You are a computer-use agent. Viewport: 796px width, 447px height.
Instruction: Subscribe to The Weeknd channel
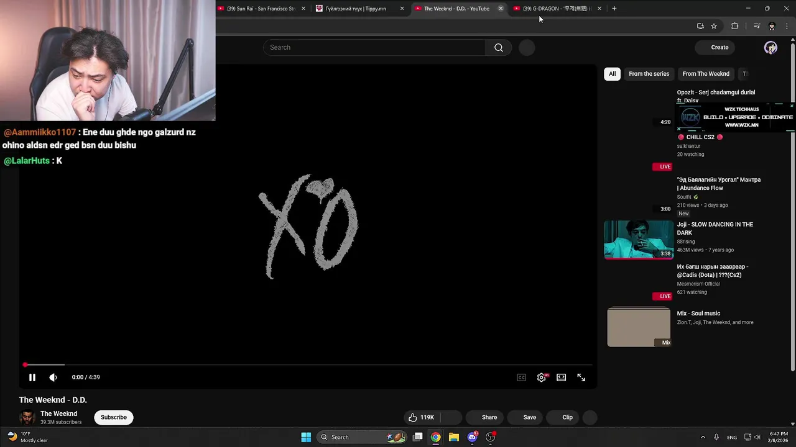[114, 417]
